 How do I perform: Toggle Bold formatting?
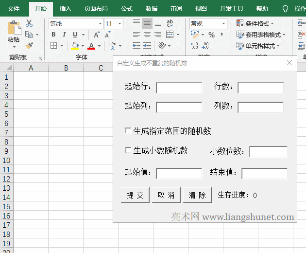53,35
